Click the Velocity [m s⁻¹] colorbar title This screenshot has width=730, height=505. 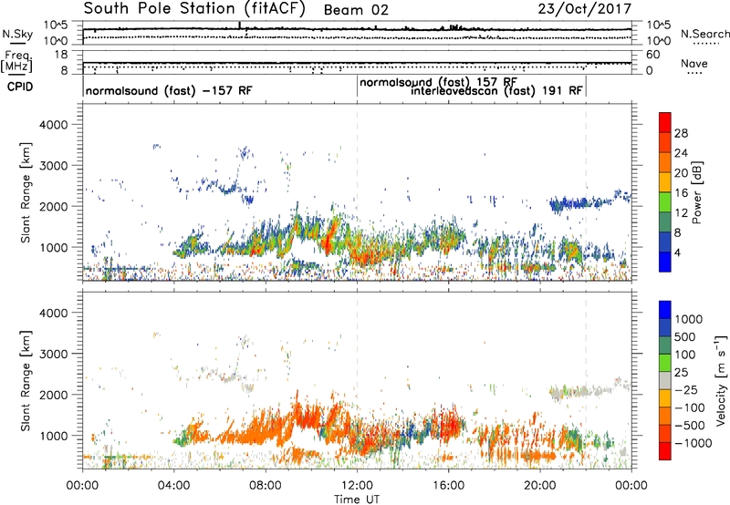pyautogui.click(x=721, y=380)
